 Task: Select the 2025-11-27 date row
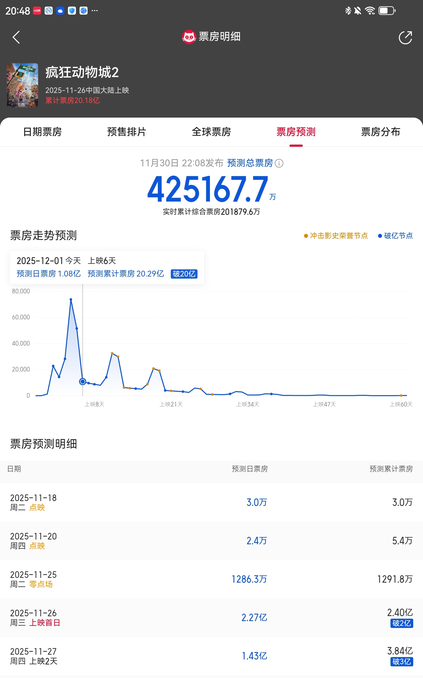(212, 656)
